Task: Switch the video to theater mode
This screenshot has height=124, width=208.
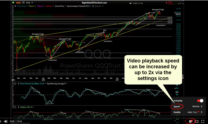Action: tap(196, 121)
